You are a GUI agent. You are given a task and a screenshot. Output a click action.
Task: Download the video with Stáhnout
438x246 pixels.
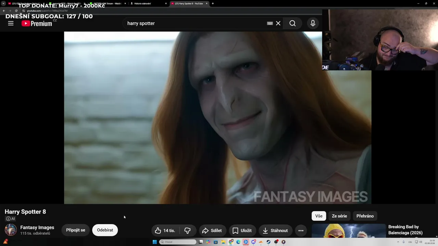(275, 231)
